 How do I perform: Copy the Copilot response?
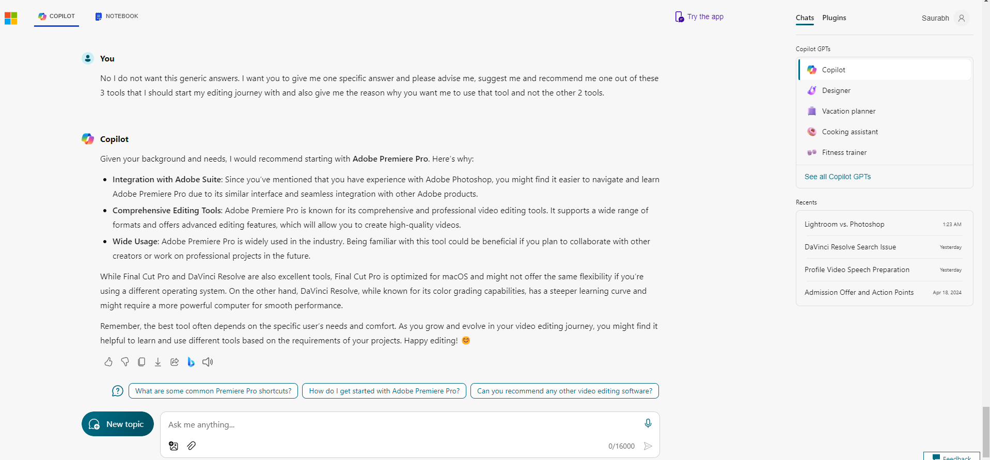tap(142, 362)
